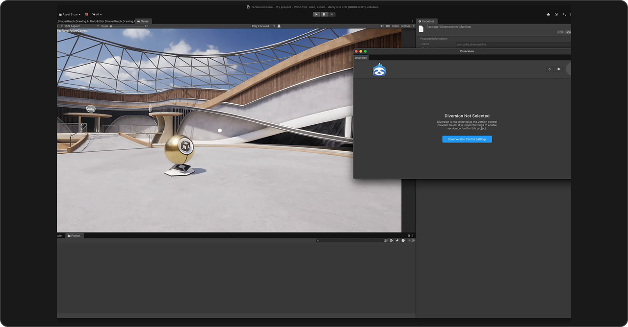The height and width of the screenshot is (327, 628).
Task: Click the Play button in Unity toolbar
Action: (x=316, y=14)
